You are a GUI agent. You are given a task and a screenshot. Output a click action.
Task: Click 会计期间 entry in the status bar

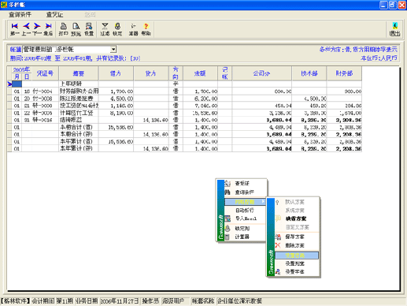coord(43,300)
